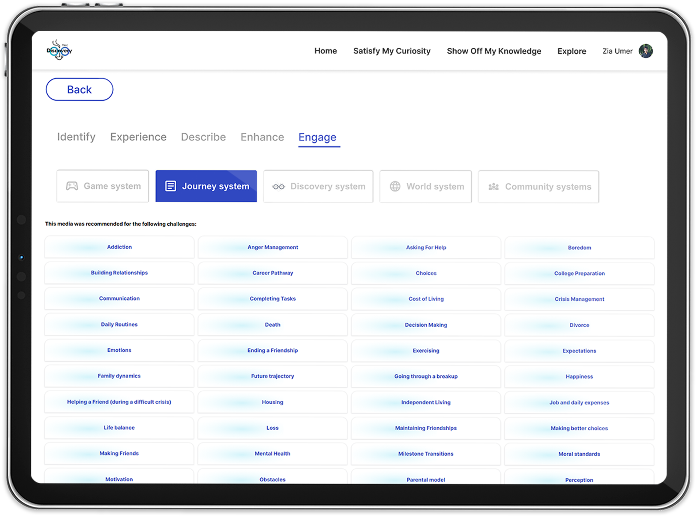Go to Satisfy My Curiosity menu

pyautogui.click(x=392, y=51)
